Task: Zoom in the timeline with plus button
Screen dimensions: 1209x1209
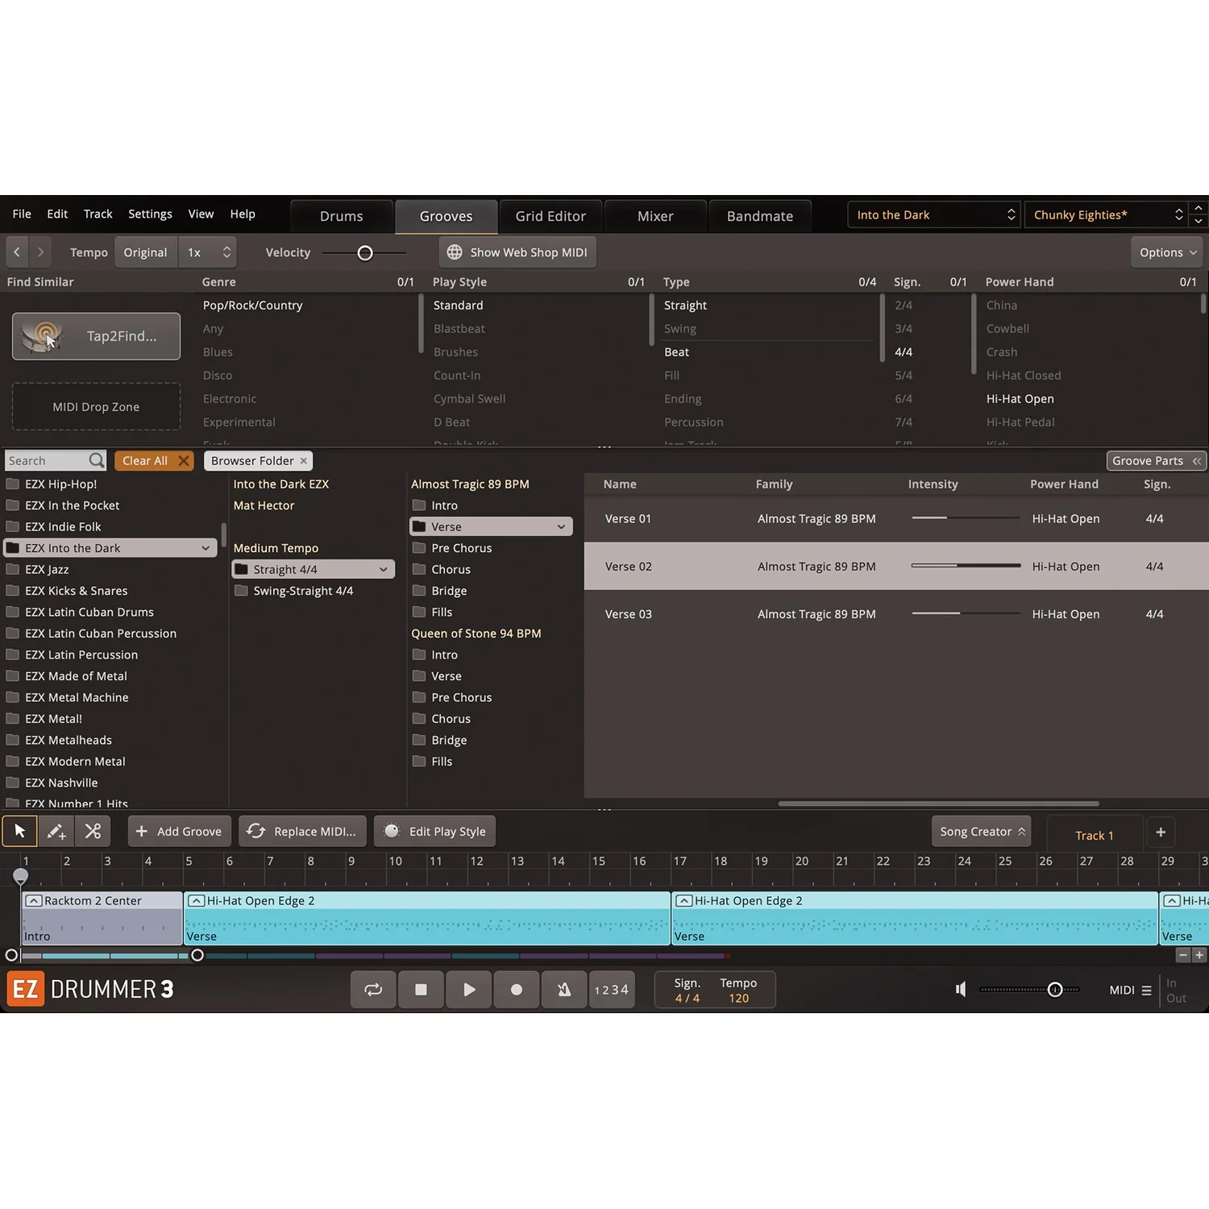Action: 1199,955
